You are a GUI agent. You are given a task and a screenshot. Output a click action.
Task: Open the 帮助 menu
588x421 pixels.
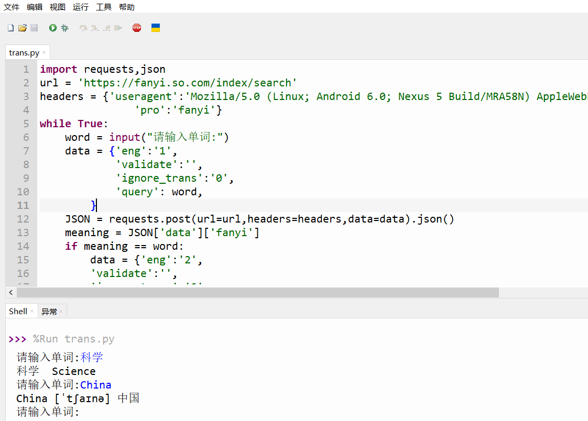(x=127, y=7)
